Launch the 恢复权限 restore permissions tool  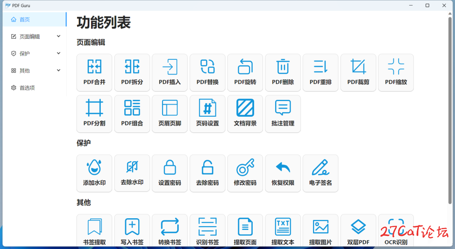click(283, 173)
